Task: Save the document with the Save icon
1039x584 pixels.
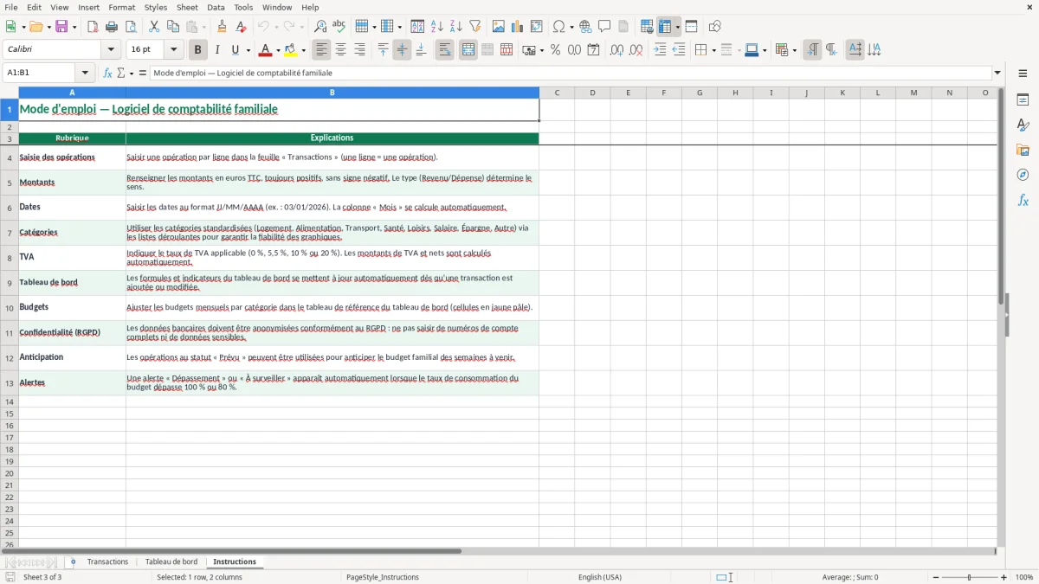Action: [x=61, y=27]
